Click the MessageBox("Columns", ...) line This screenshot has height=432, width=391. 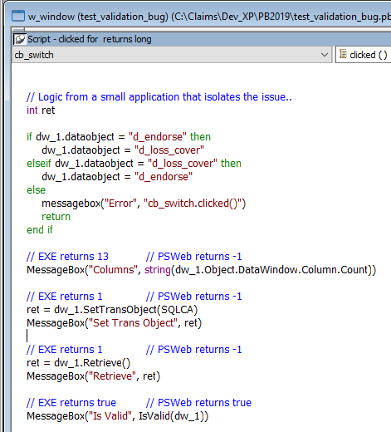(201, 270)
